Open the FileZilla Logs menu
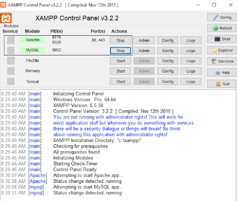 click(x=191, y=61)
